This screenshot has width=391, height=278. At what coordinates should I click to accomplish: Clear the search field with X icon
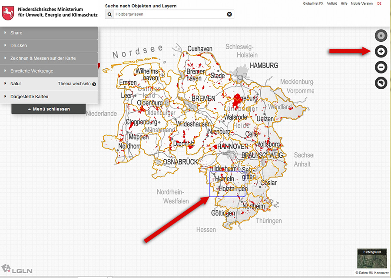tap(229, 14)
